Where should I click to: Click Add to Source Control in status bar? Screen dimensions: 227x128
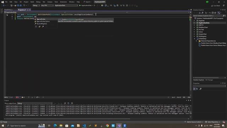(x=193, y=122)
